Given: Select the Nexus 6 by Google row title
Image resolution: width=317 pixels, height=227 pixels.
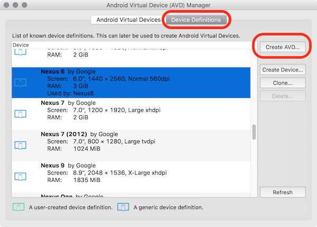Looking at the screenshot, I should 68,71.
